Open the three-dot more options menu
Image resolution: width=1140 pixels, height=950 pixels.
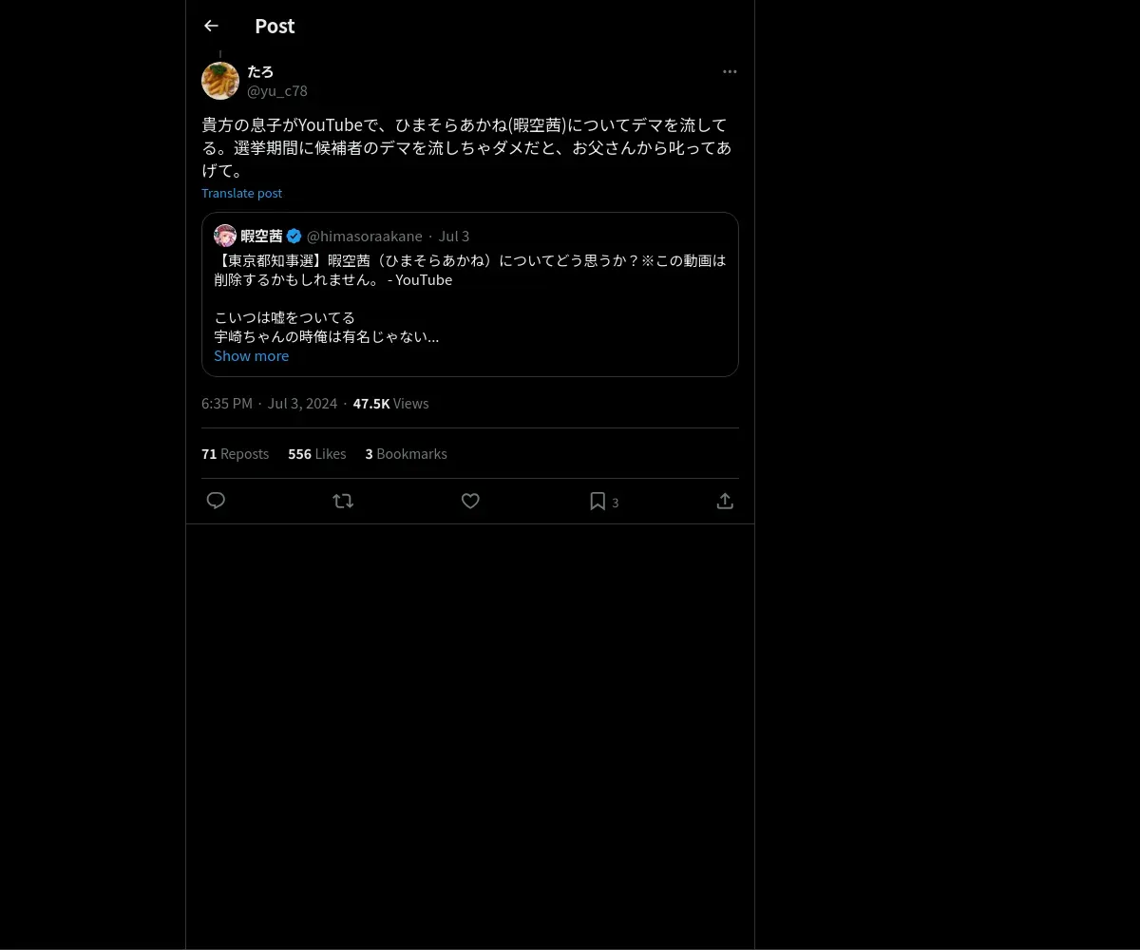[x=730, y=72]
